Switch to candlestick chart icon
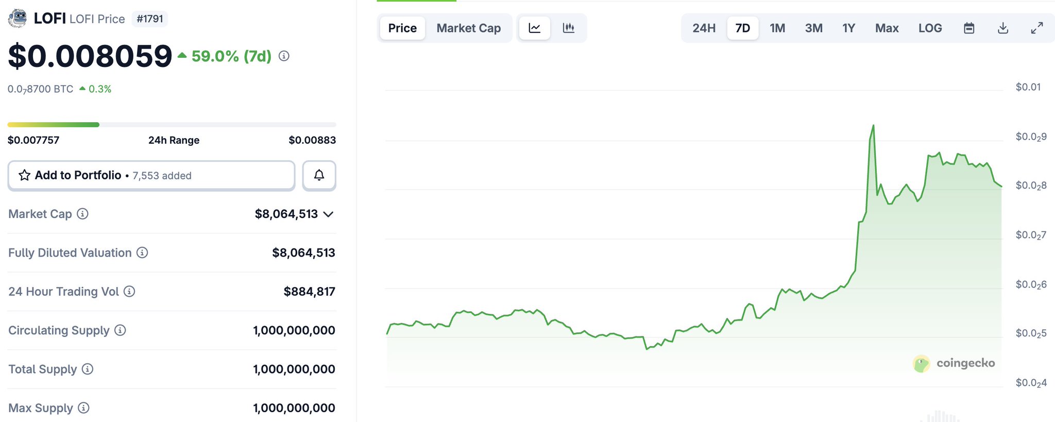The image size is (1055, 422). point(568,28)
